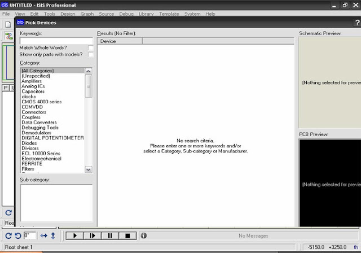Click the vertical mirror flip icon

pos(53,235)
